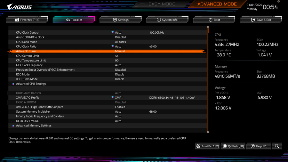Expand the Advanced CPU Settings submenu
Viewport: 288px width, 162px height.
31,84
